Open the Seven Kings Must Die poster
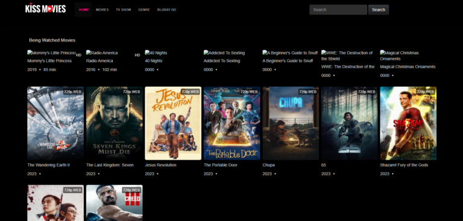This screenshot has width=463, height=221. (x=115, y=123)
